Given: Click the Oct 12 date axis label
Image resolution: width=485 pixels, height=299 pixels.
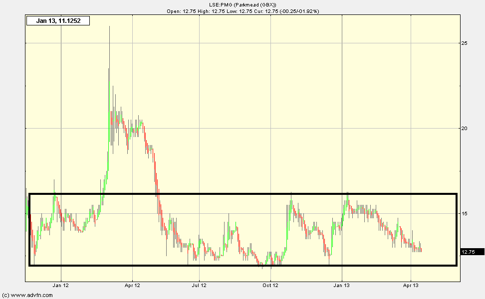Looking at the screenshot, I should pyautogui.click(x=270, y=285).
